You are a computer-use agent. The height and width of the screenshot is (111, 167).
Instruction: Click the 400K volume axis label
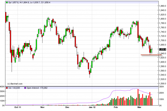pos(3,87)
